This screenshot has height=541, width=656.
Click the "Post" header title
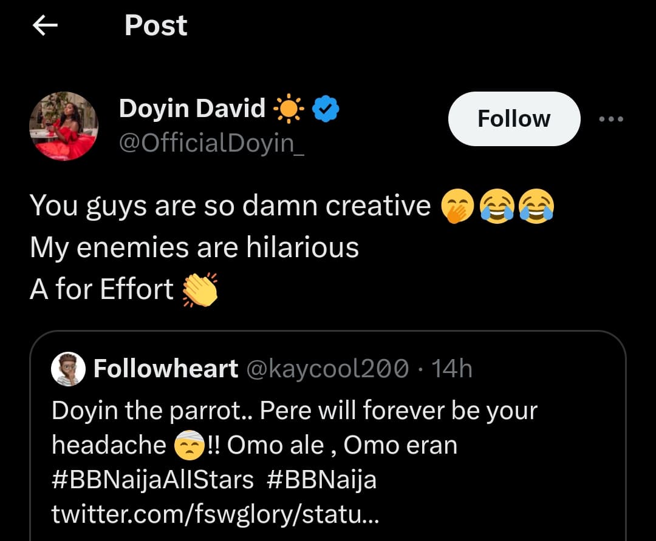[156, 25]
